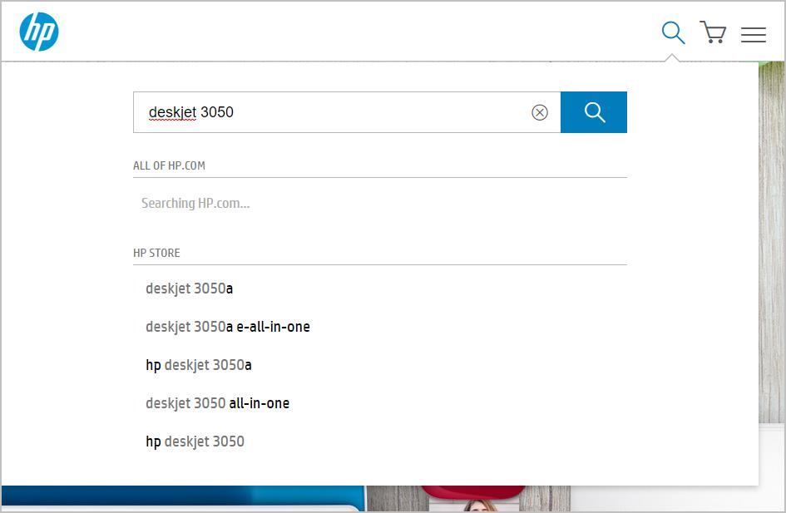Choose suggestion 'hp deskjet 3050'
Viewport: 786px width, 513px height.
[195, 441]
